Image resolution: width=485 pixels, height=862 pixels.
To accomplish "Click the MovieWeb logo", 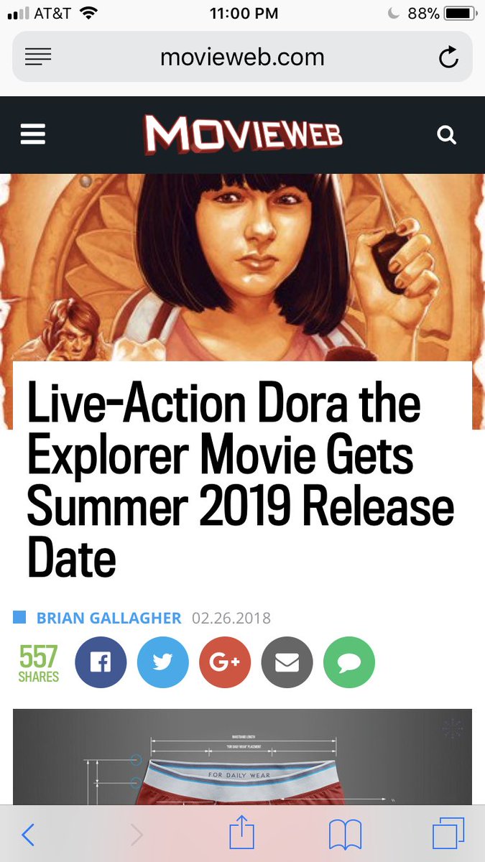I will pos(243,134).
